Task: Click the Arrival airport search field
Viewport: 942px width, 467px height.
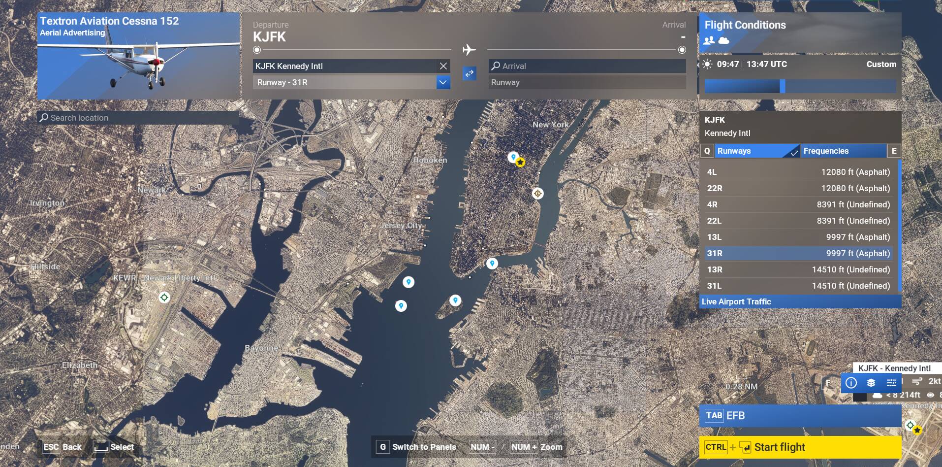Action: (x=587, y=66)
